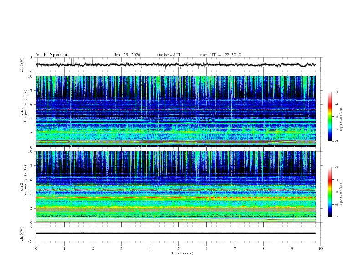The image size is (361, 279).
Task: Click the red 3.5 kHz band in ch.2 spectrogram
Action: [175, 197]
